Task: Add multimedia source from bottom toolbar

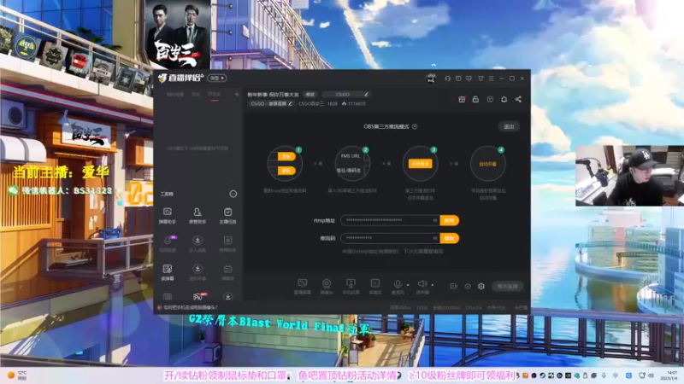Action: (375, 287)
